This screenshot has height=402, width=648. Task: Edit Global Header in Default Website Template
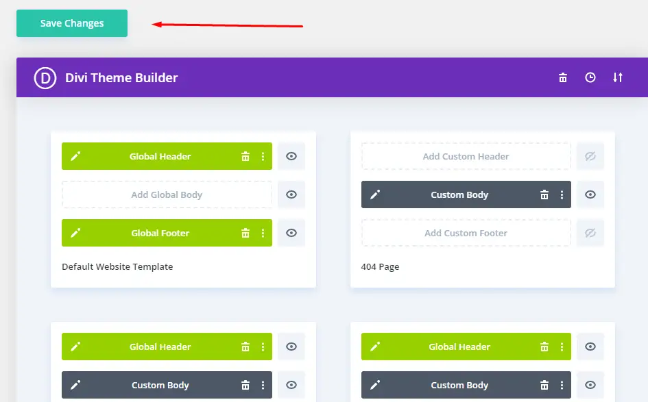(x=75, y=156)
